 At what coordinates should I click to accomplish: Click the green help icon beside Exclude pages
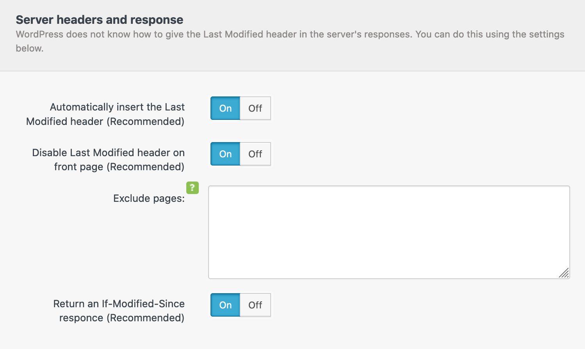192,188
